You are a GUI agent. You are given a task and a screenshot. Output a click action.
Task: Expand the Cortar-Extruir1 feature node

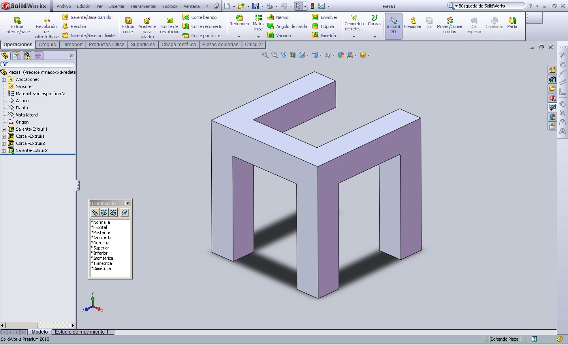click(x=4, y=136)
